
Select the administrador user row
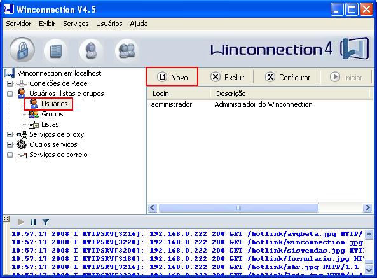[172, 104]
